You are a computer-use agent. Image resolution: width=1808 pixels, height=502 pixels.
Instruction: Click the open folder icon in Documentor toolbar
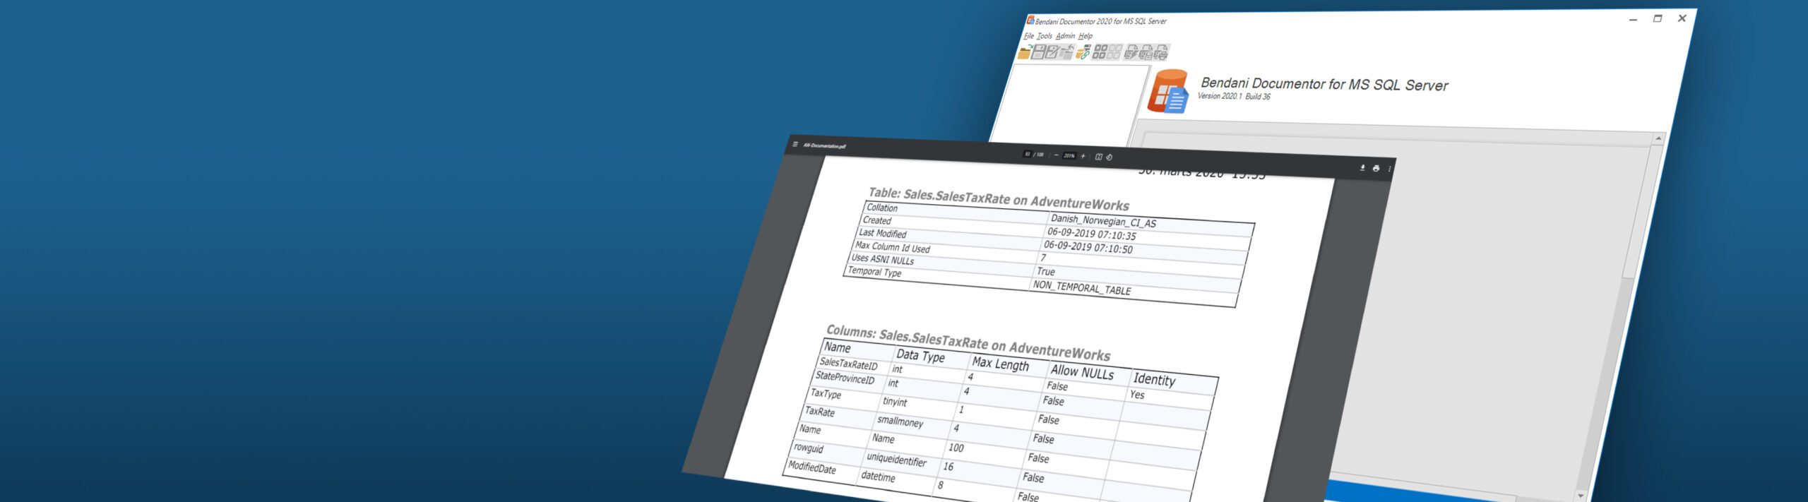[1025, 52]
